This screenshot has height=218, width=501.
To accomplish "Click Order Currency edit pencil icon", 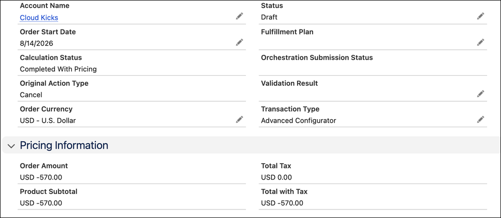I will click(239, 120).
